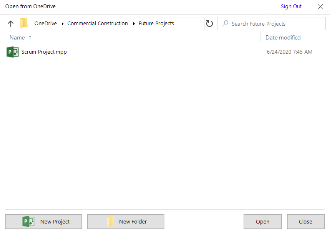330x236 pixels.
Task: Sort files by the Date modified column
Action: pos(283,38)
